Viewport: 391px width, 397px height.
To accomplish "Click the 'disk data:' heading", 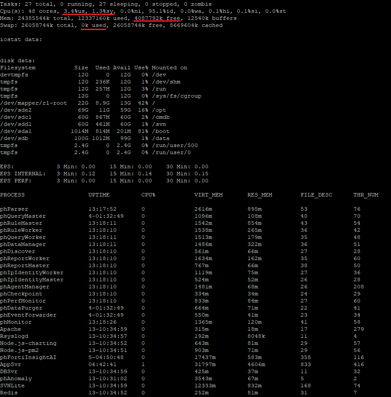I will 18,61.
